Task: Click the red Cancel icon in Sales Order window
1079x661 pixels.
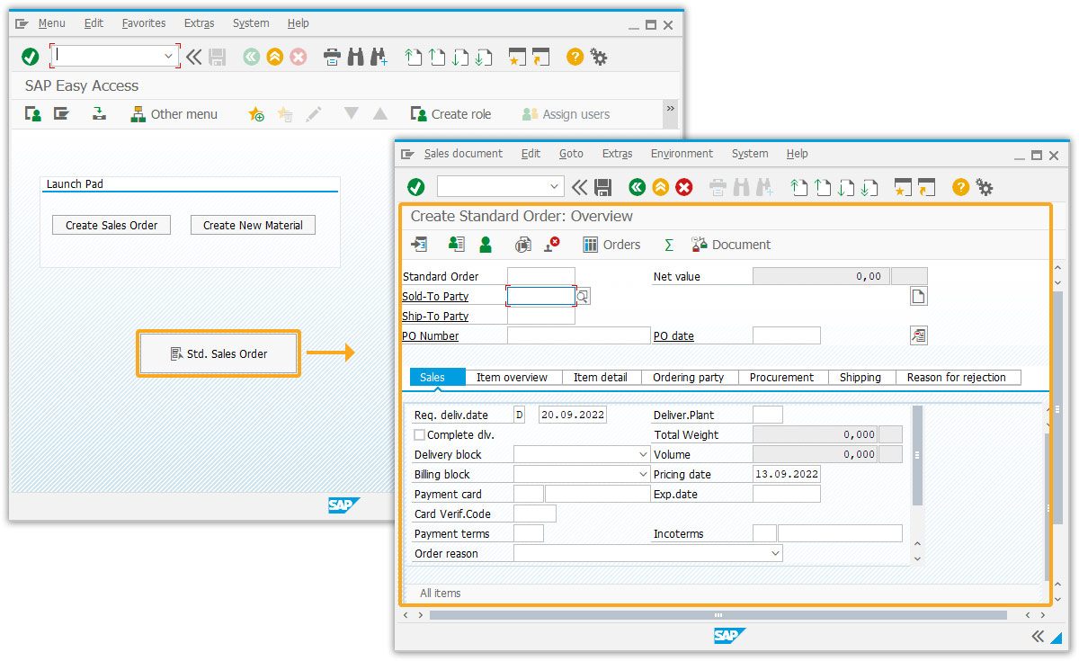Action: (x=684, y=187)
